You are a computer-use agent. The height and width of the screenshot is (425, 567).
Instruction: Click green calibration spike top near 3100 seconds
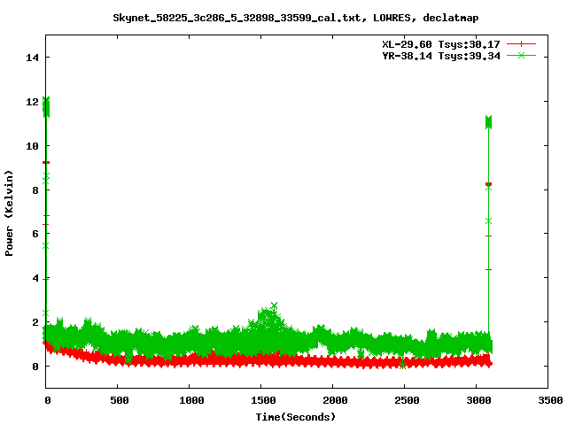[488, 122]
